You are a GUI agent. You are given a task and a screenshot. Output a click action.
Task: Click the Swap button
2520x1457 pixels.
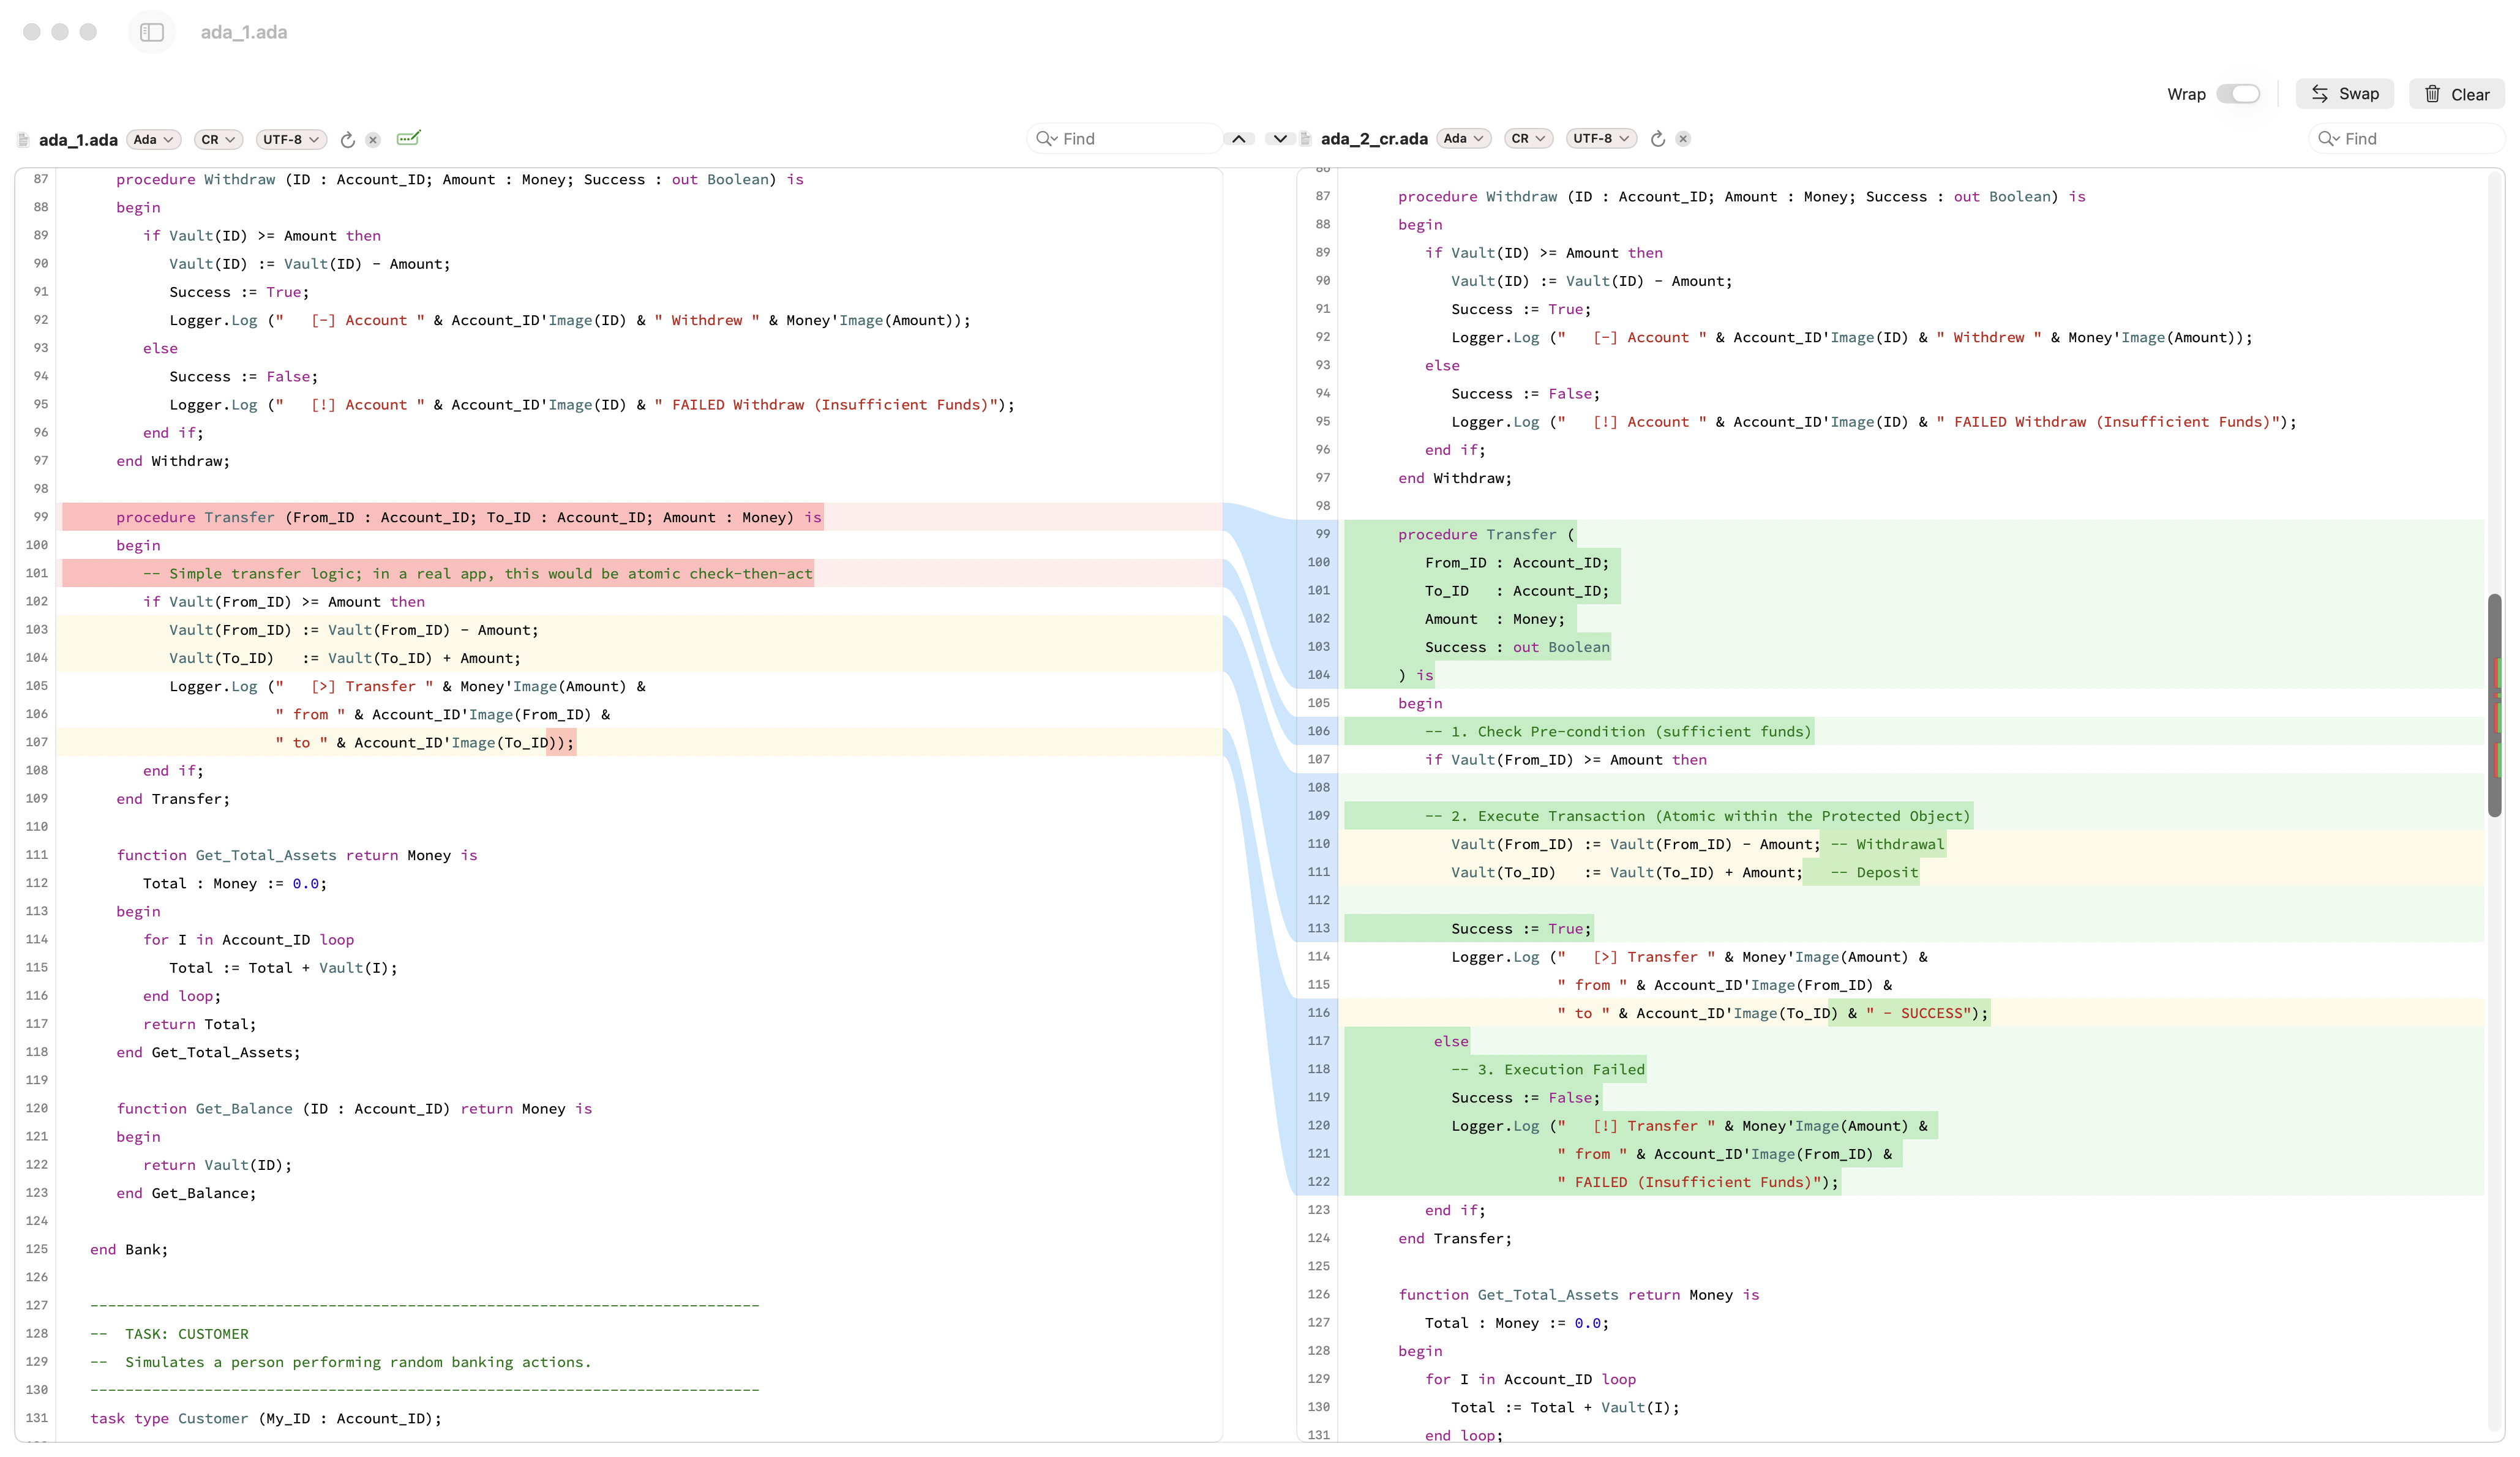(x=2344, y=94)
